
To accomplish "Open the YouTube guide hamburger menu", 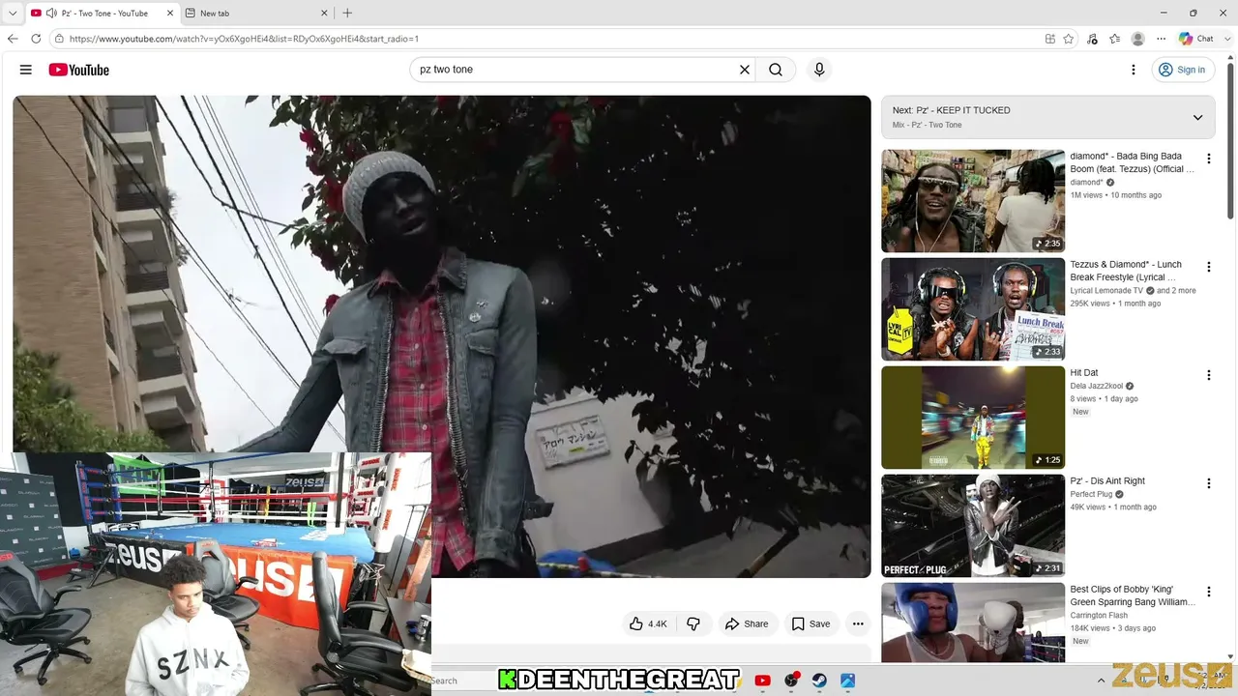I will (26, 70).
